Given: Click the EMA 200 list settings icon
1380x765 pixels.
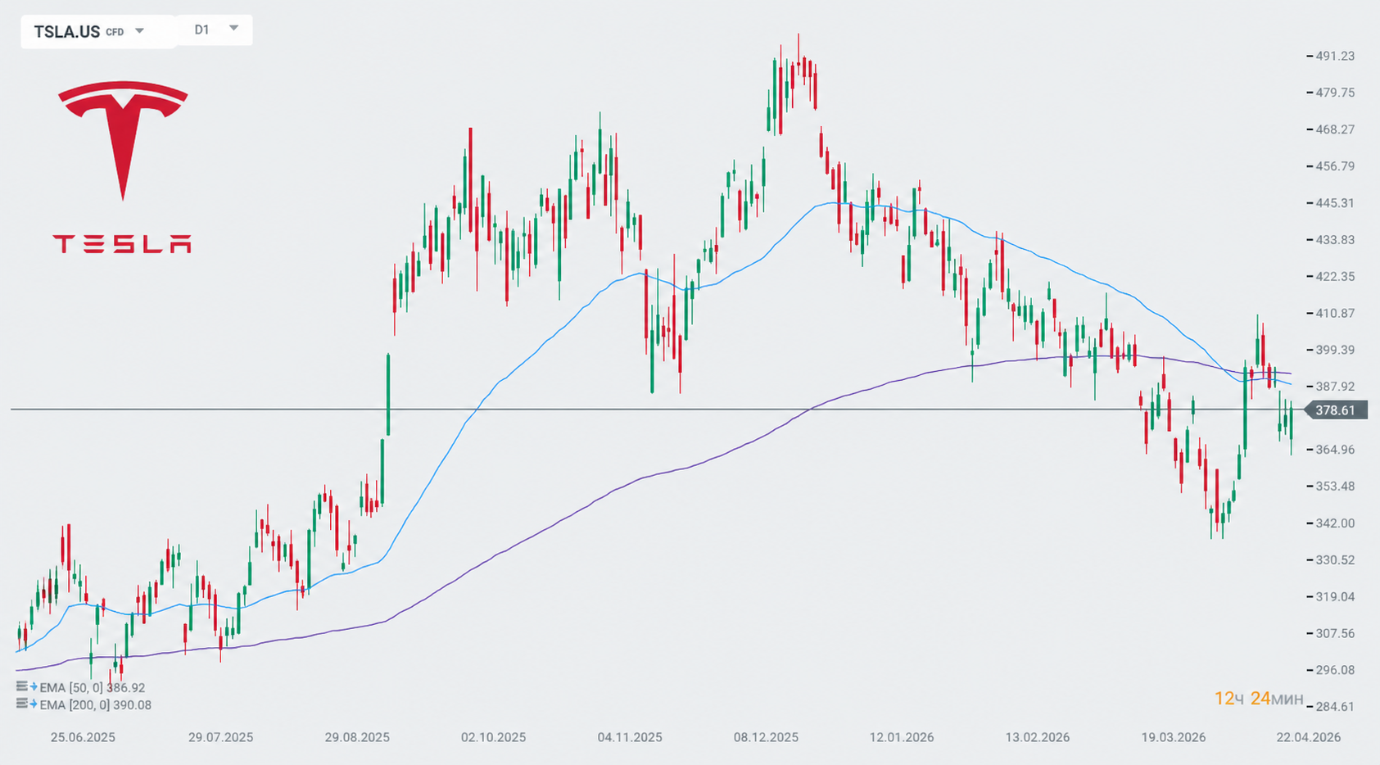Looking at the screenshot, I should click(22, 704).
